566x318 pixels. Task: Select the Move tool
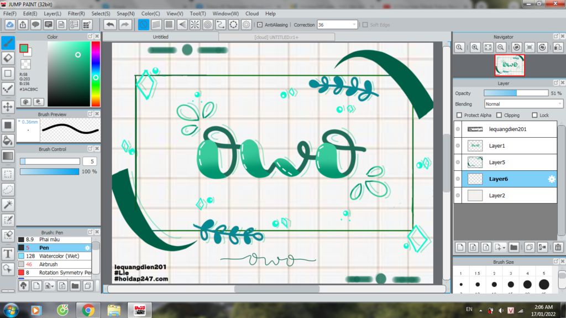coord(8,107)
